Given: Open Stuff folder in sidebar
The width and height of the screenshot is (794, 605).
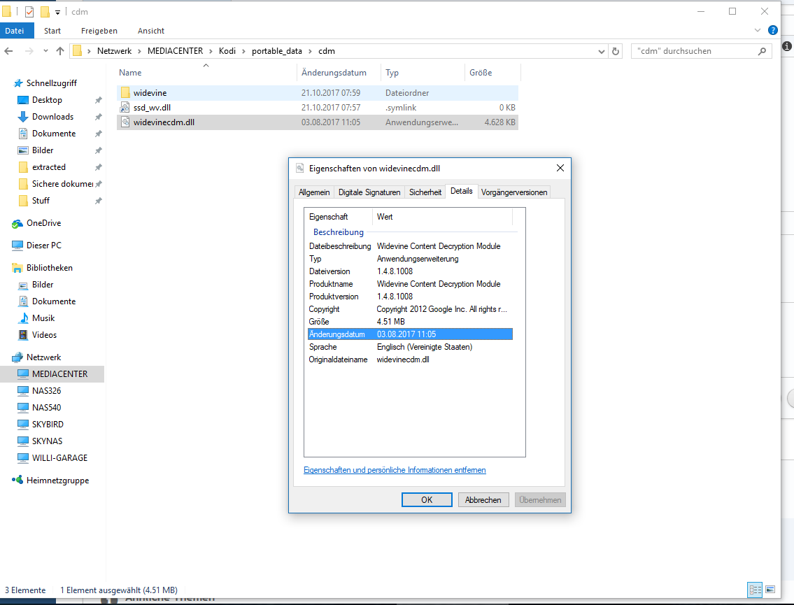Looking at the screenshot, I should (41, 201).
